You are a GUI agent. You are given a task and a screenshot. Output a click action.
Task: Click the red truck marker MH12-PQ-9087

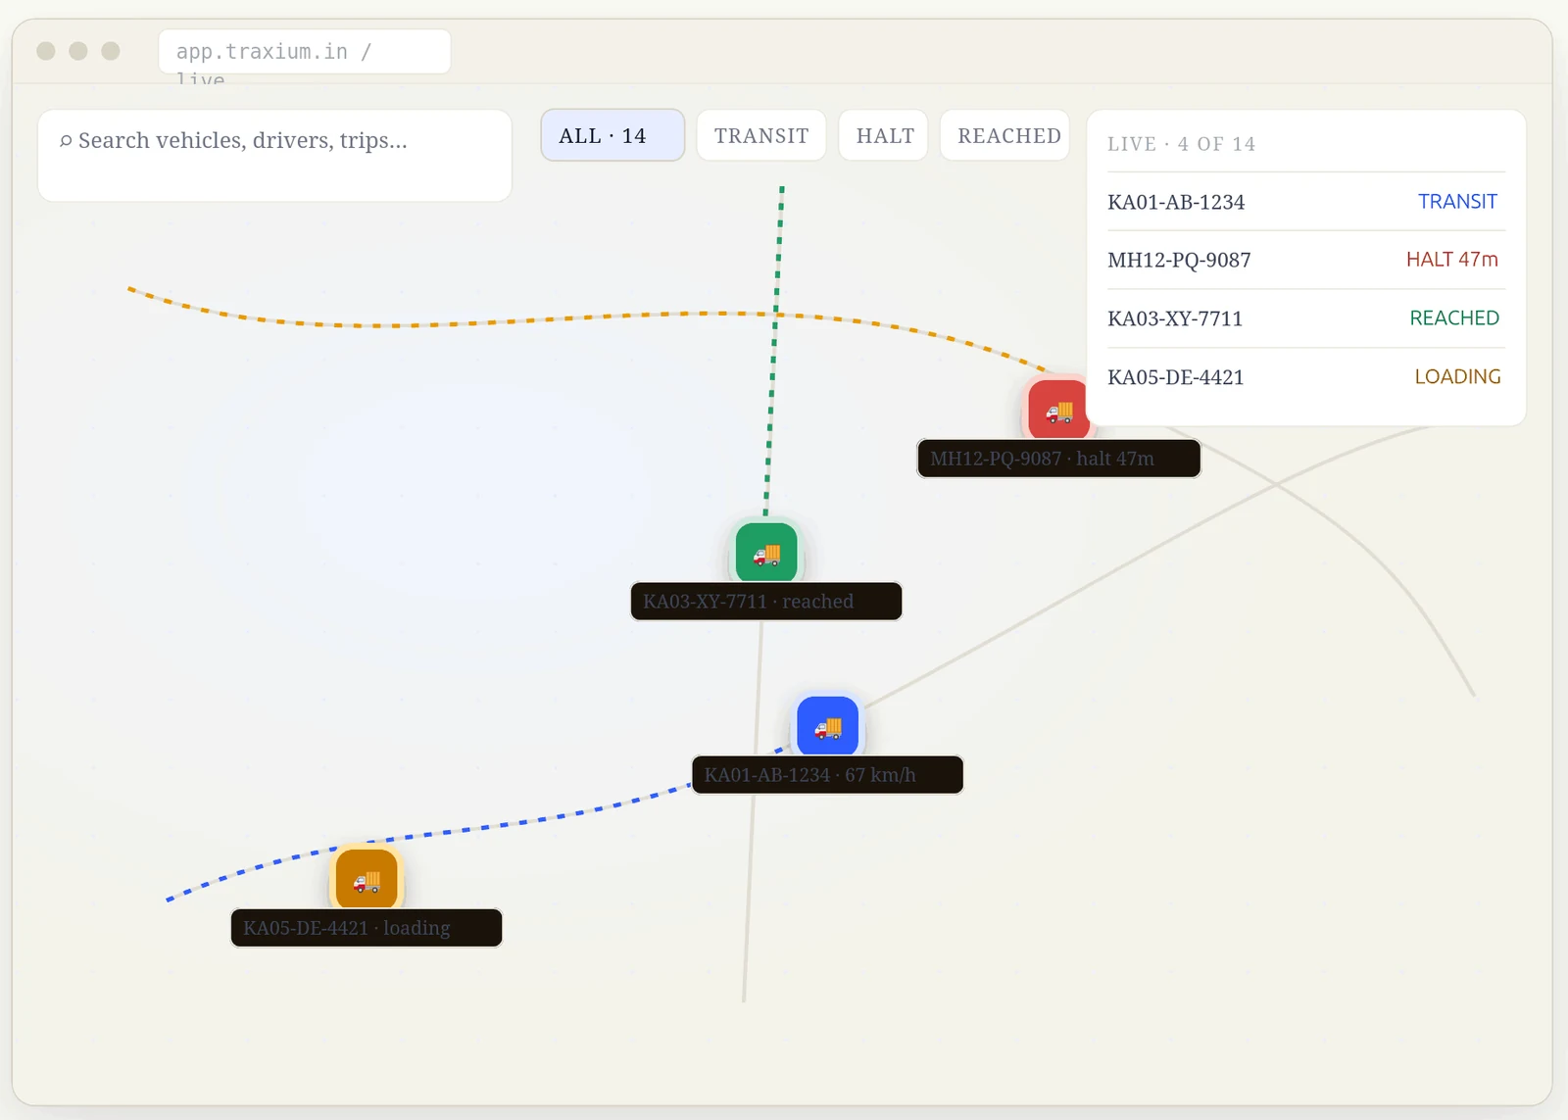coord(1057,411)
